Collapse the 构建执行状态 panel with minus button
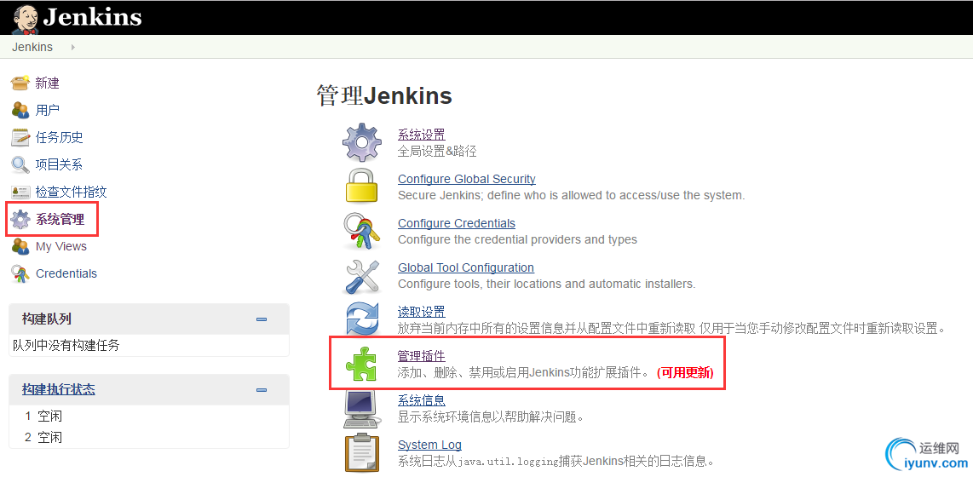The image size is (973, 477). tap(262, 390)
